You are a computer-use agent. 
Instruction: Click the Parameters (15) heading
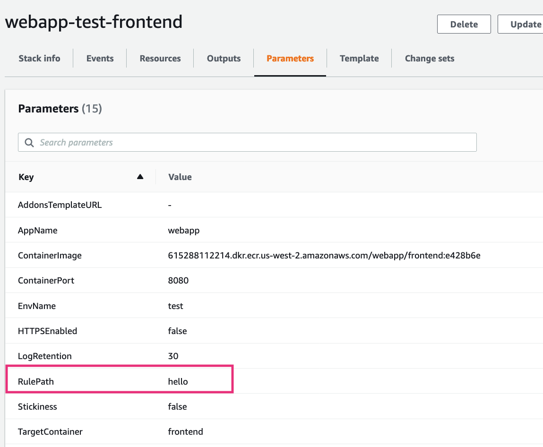click(x=60, y=109)
